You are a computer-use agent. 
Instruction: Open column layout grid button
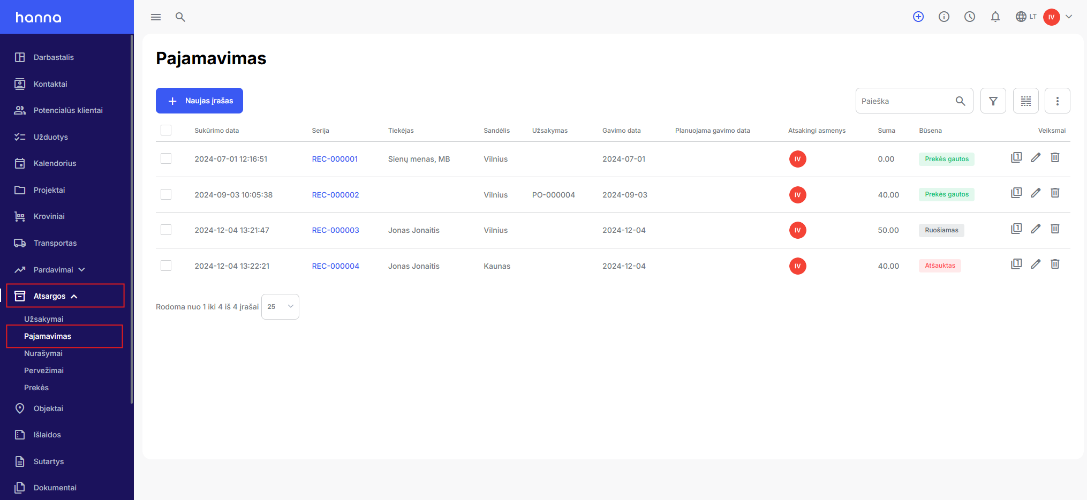click(1026, 101)
